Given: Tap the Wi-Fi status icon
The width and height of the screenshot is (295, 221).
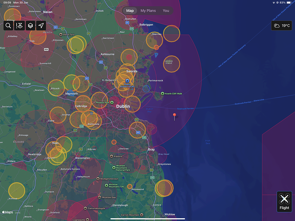Looking at the screenshot, I should click(274, 3).
